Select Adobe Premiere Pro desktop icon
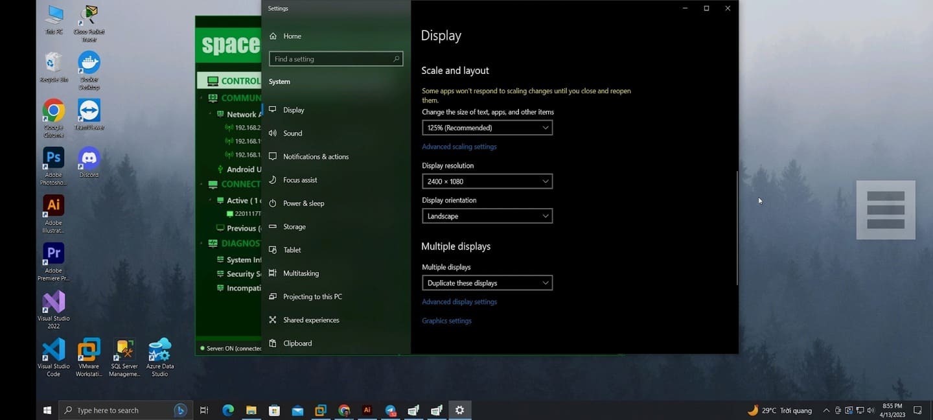 point(54,262)
